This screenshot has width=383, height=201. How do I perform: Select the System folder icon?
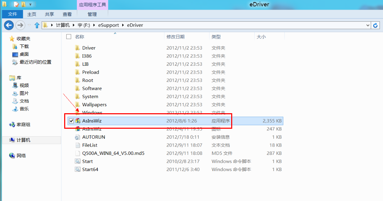(x=77, y=96)
